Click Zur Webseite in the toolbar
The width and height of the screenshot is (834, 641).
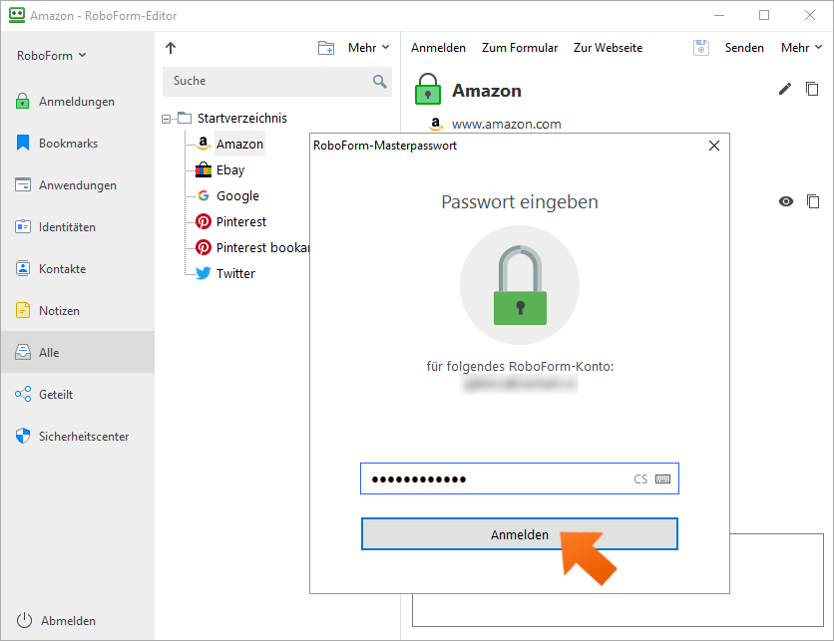[608, 48]
